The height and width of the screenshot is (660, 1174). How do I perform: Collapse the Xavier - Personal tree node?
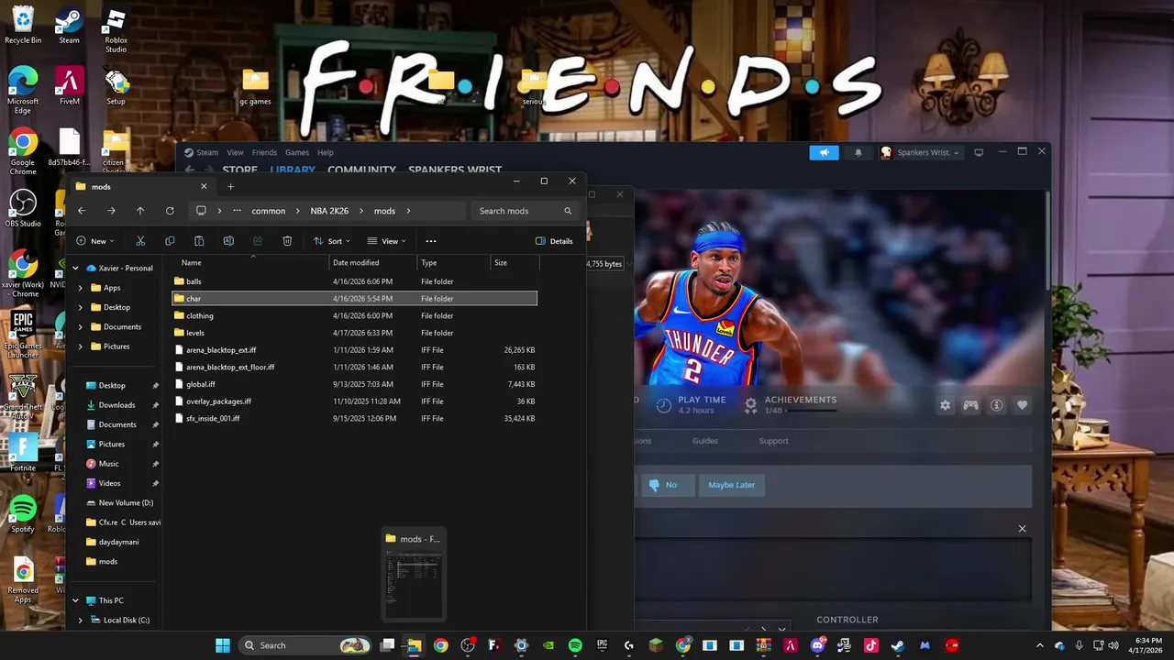pos(76,269)
